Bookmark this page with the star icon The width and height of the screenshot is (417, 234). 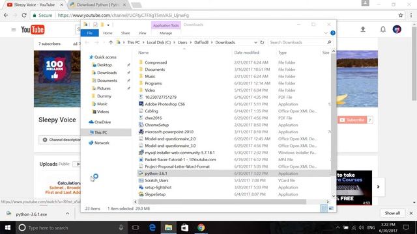tap(401, 15)
